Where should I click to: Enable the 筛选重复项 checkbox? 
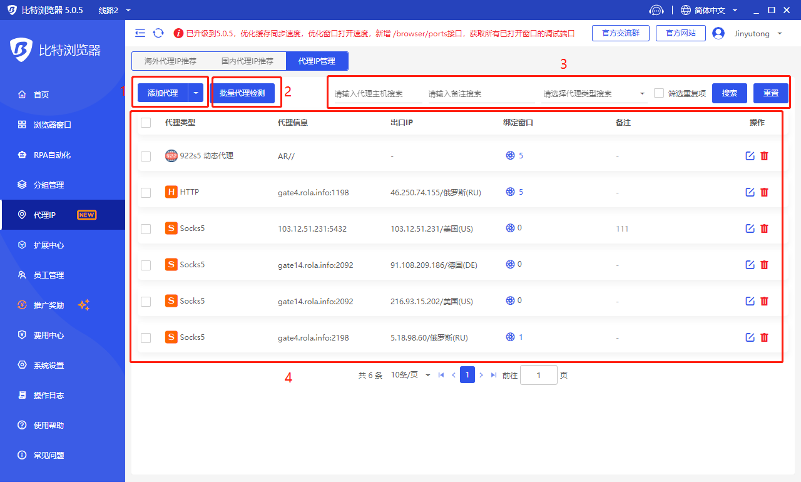659,92
